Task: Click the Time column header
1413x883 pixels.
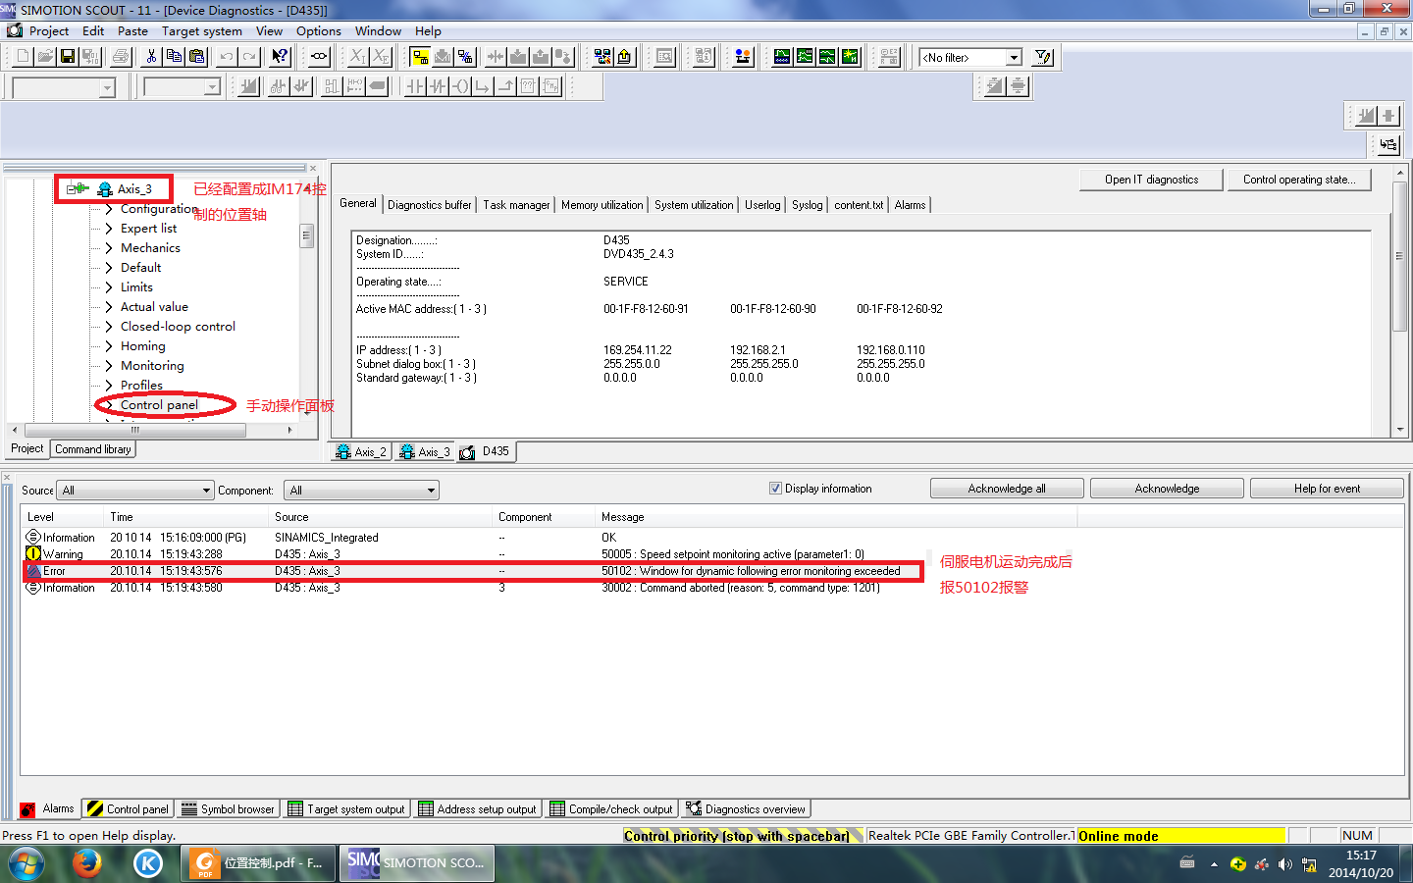Action: click(186, 517)
